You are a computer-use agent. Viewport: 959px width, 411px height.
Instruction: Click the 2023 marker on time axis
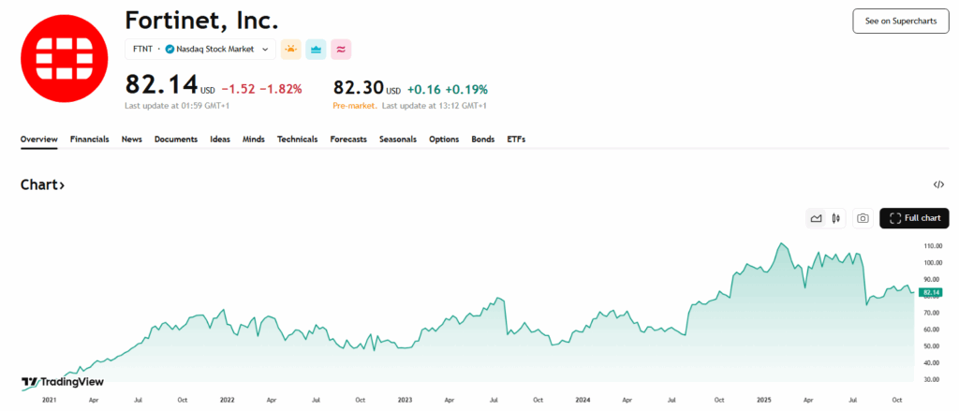(x=404, y=400)
